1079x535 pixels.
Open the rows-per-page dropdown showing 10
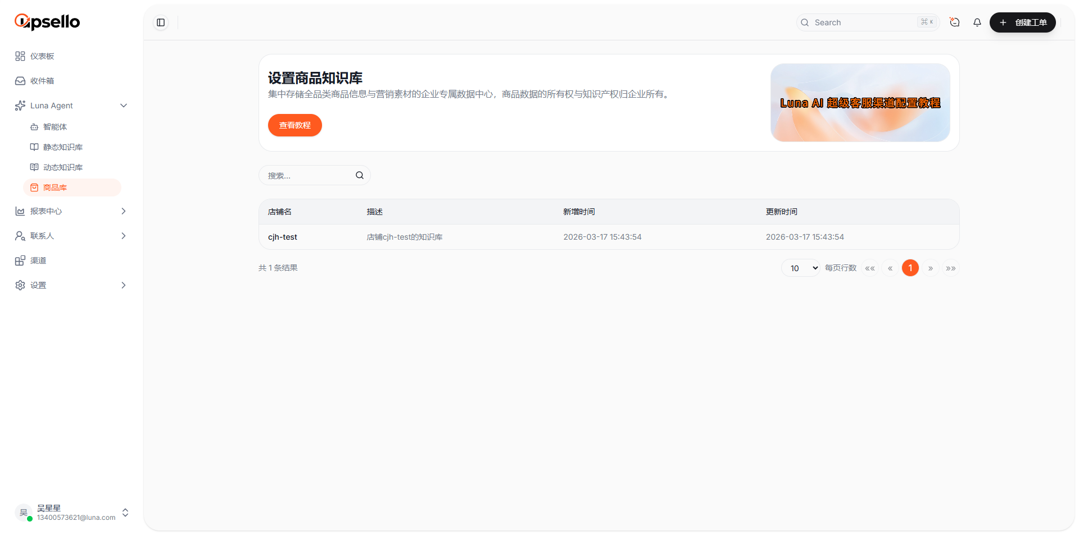point(801,268)
